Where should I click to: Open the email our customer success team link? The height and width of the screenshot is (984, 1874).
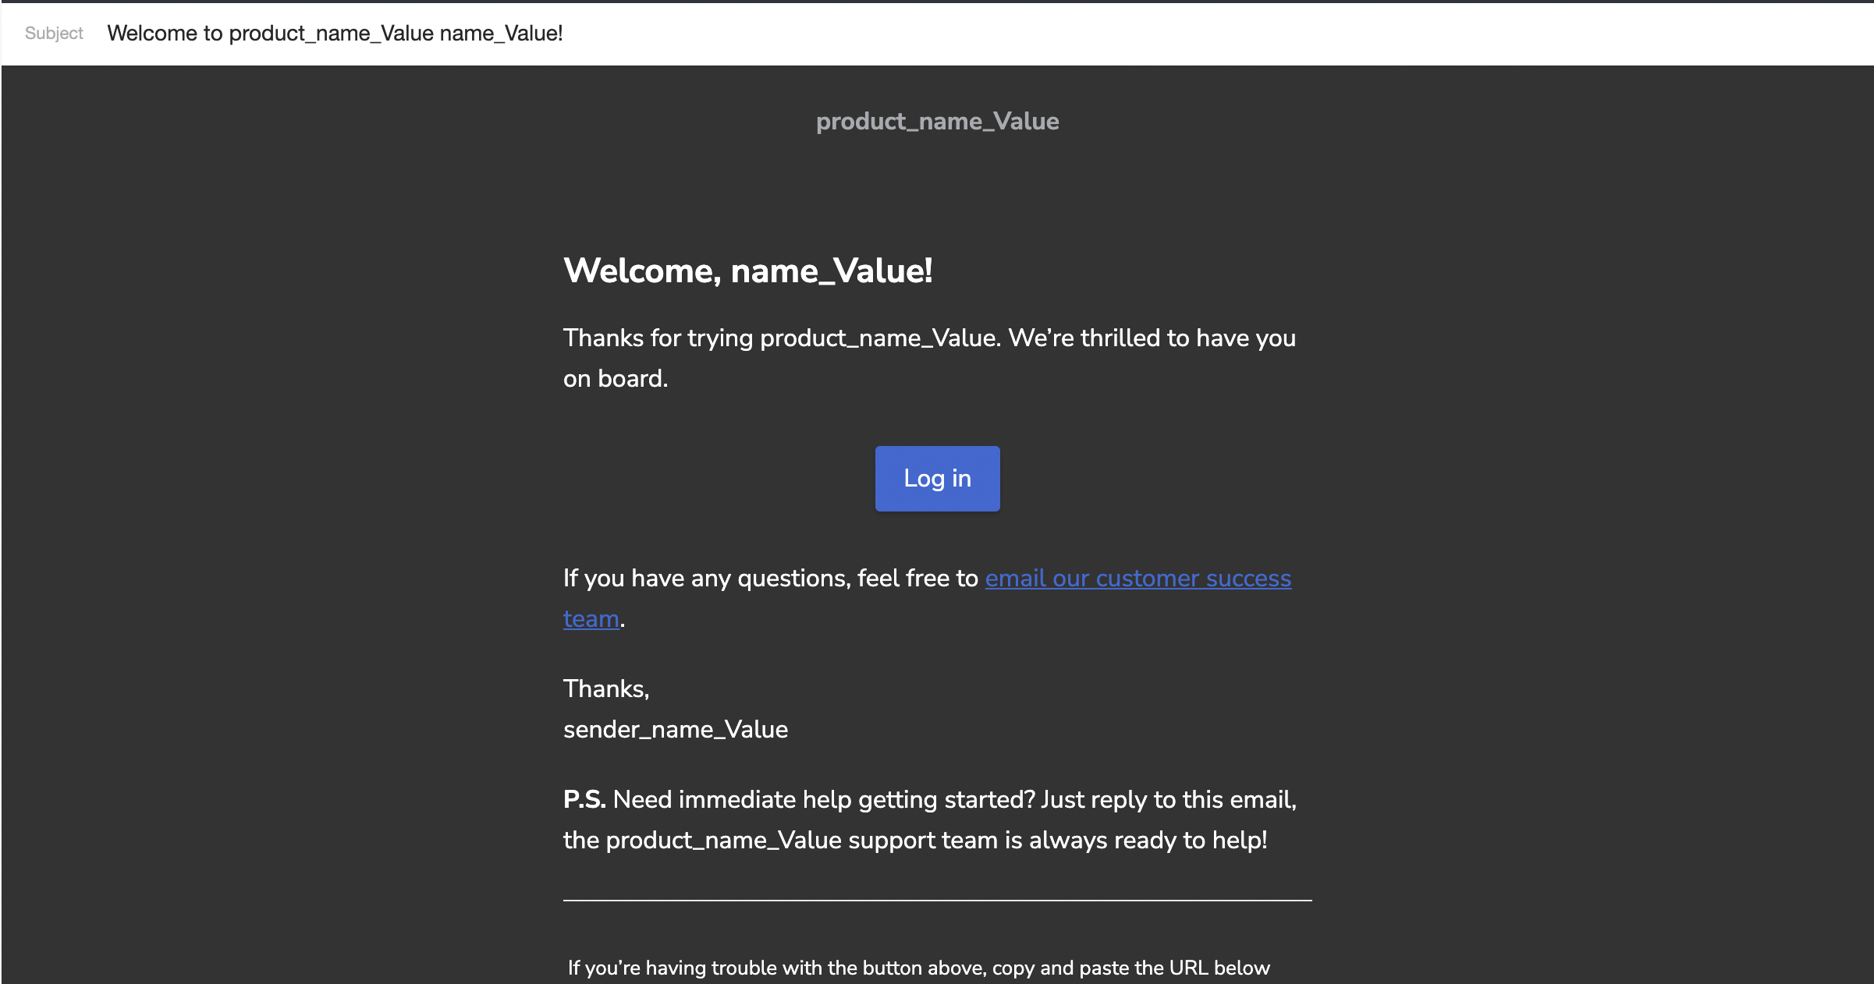click(x=1138, y=579)
